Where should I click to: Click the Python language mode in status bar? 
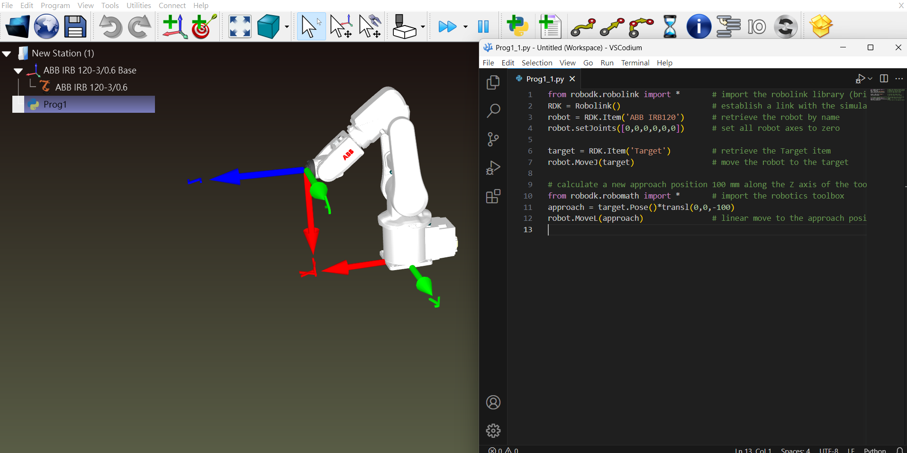click(x=874, y=450)
